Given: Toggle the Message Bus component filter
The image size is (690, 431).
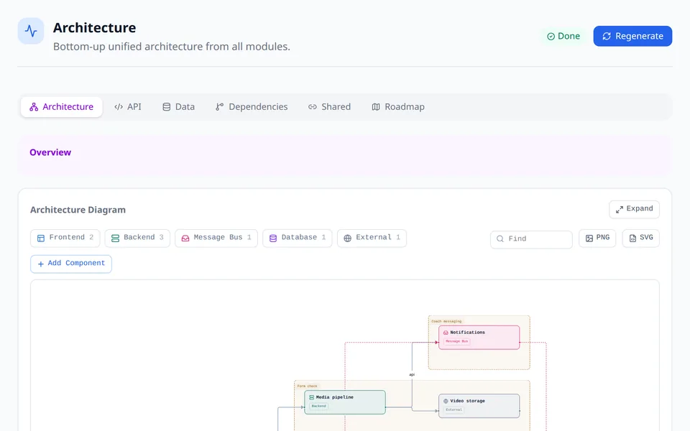Looking at the screenshot, I should 216,238.
